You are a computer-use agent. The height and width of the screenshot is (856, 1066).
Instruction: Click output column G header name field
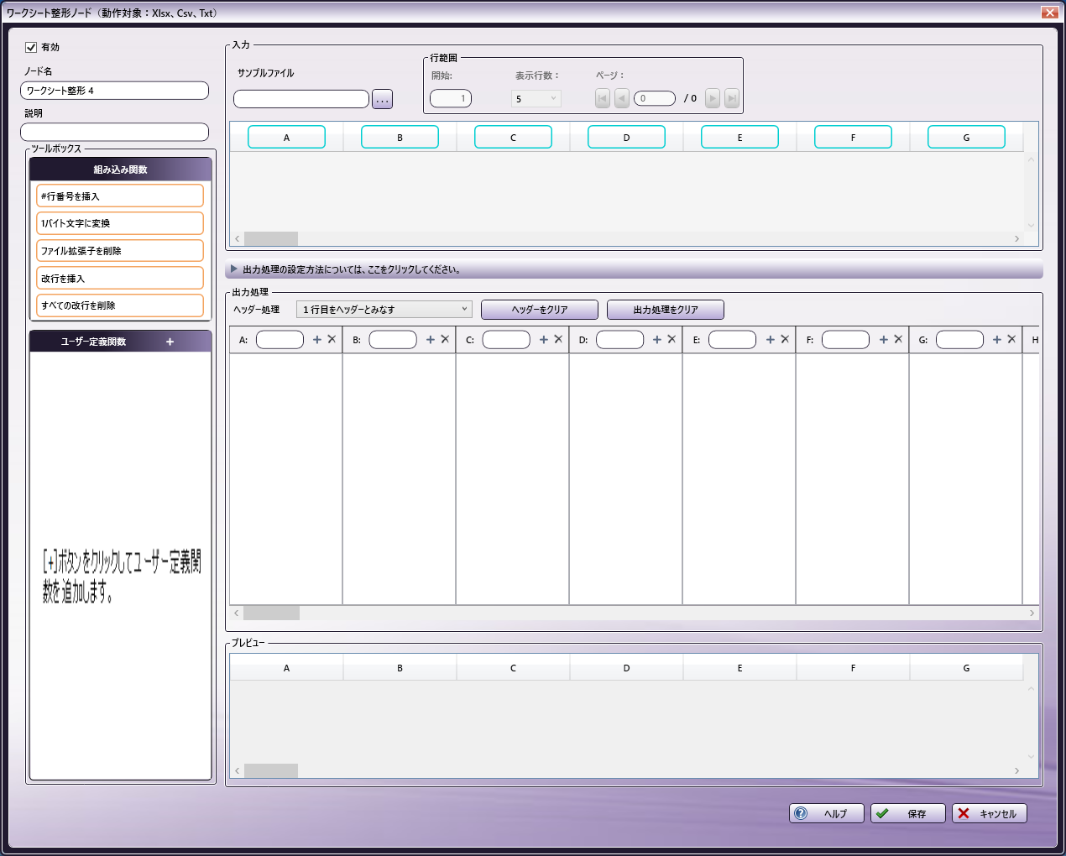[959, 339]
